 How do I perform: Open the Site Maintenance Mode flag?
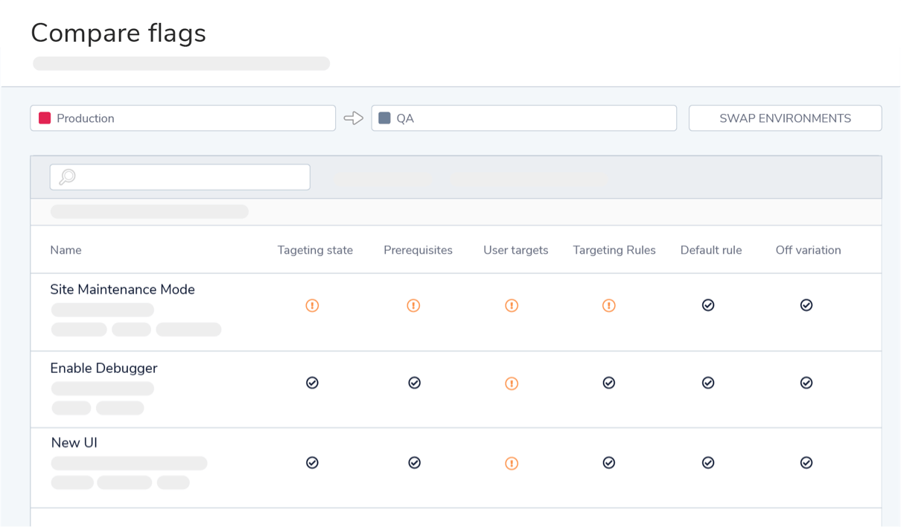(122, 290)
